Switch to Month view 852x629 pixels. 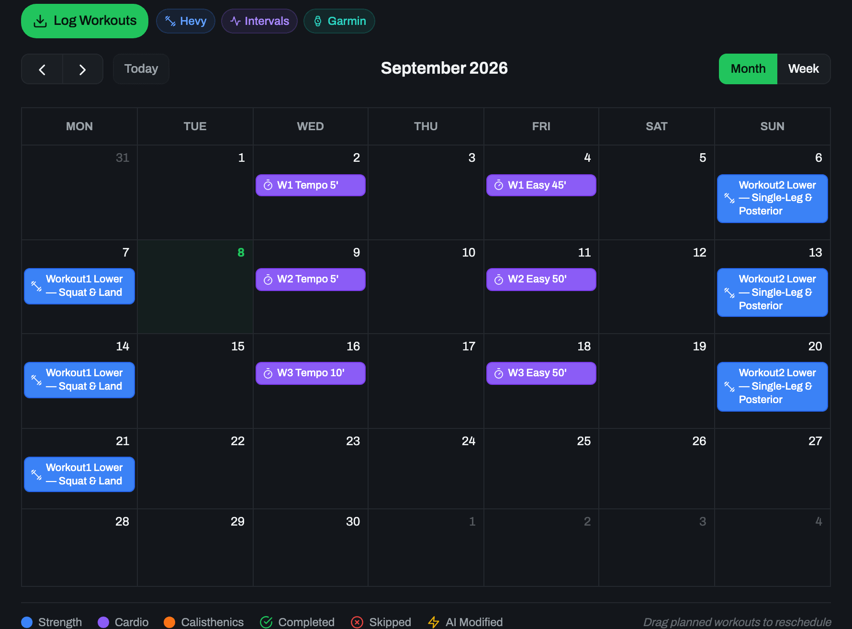coord(748,69)
